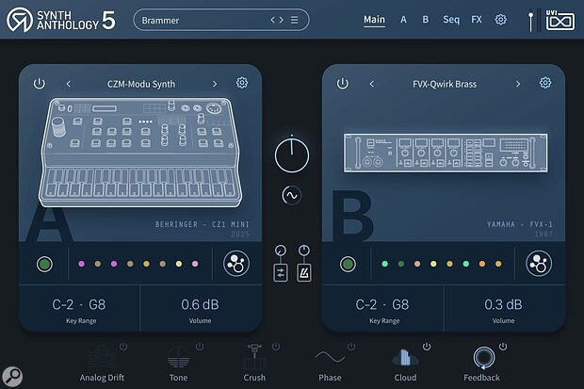Viewport: 584px width, 389px height.
Task: Click the sine wave LFO icon
Action: tap(291, 195)
